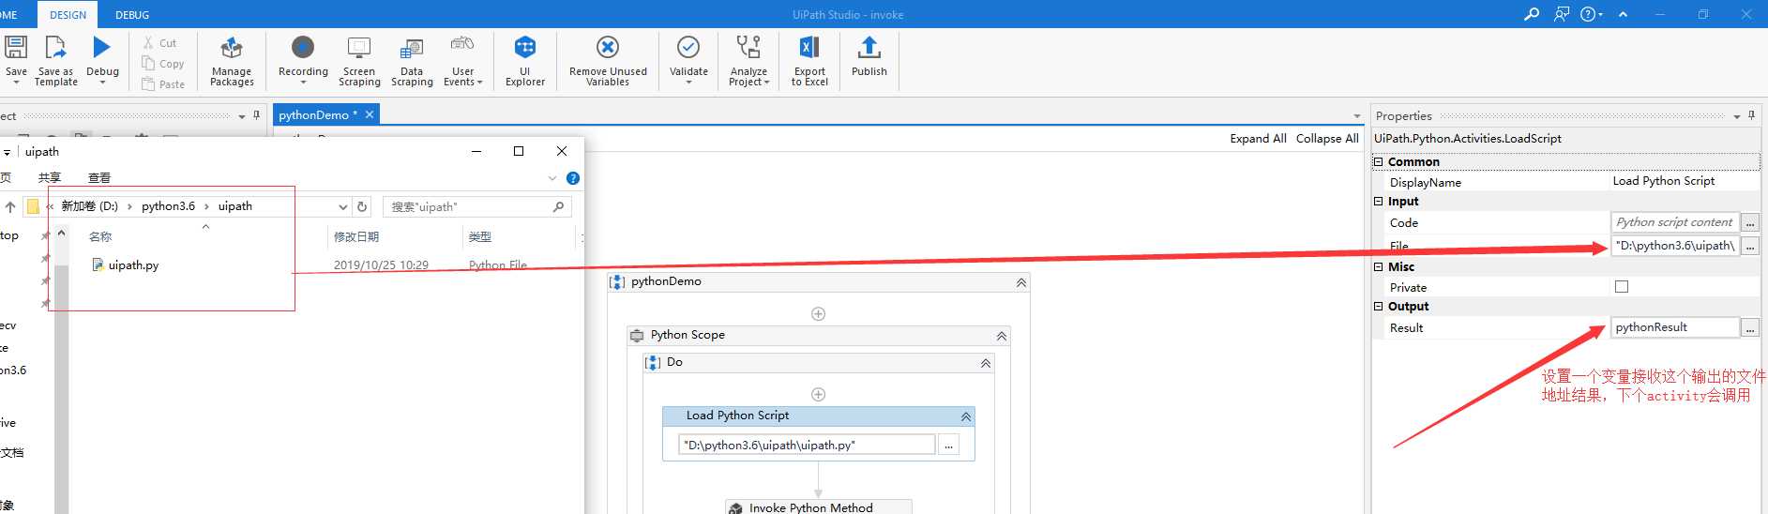1768x514 pixels.
Task: Collapse the Misc property section
Action: tap(1379, 266)
